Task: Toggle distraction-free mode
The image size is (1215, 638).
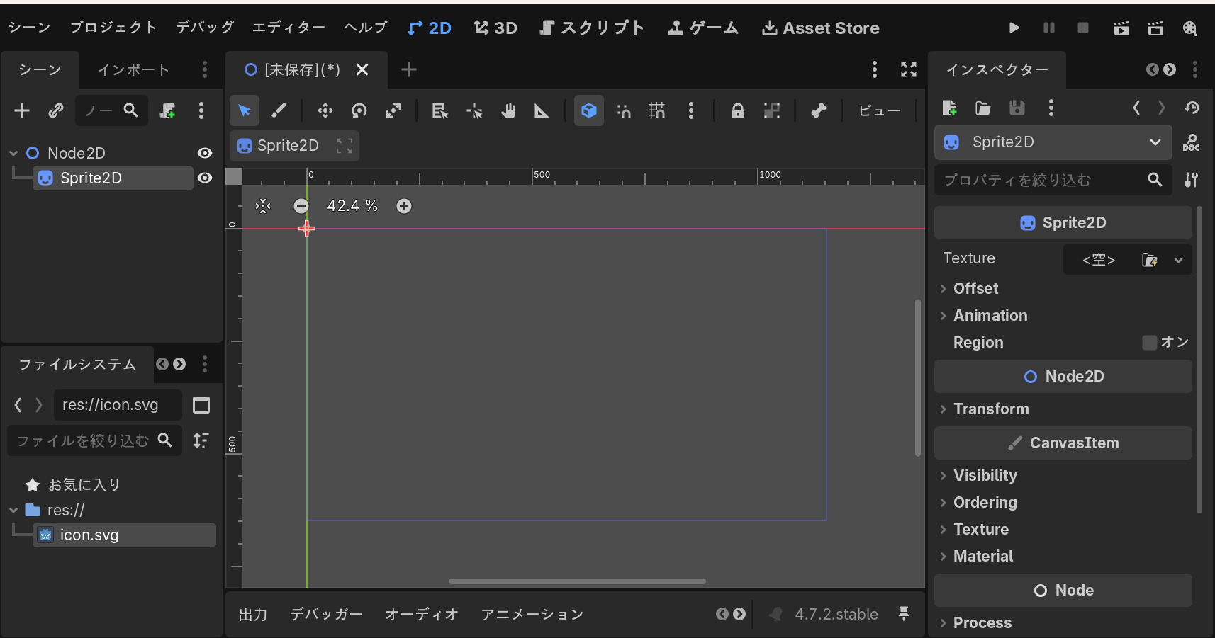Action: [909, 69]
